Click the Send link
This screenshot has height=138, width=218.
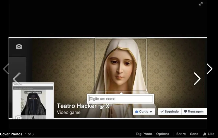point(194,134)
